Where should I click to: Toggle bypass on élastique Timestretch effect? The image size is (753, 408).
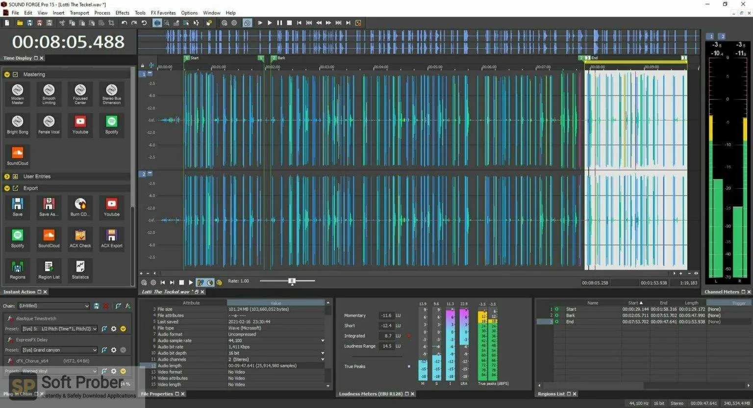(10, 319)
